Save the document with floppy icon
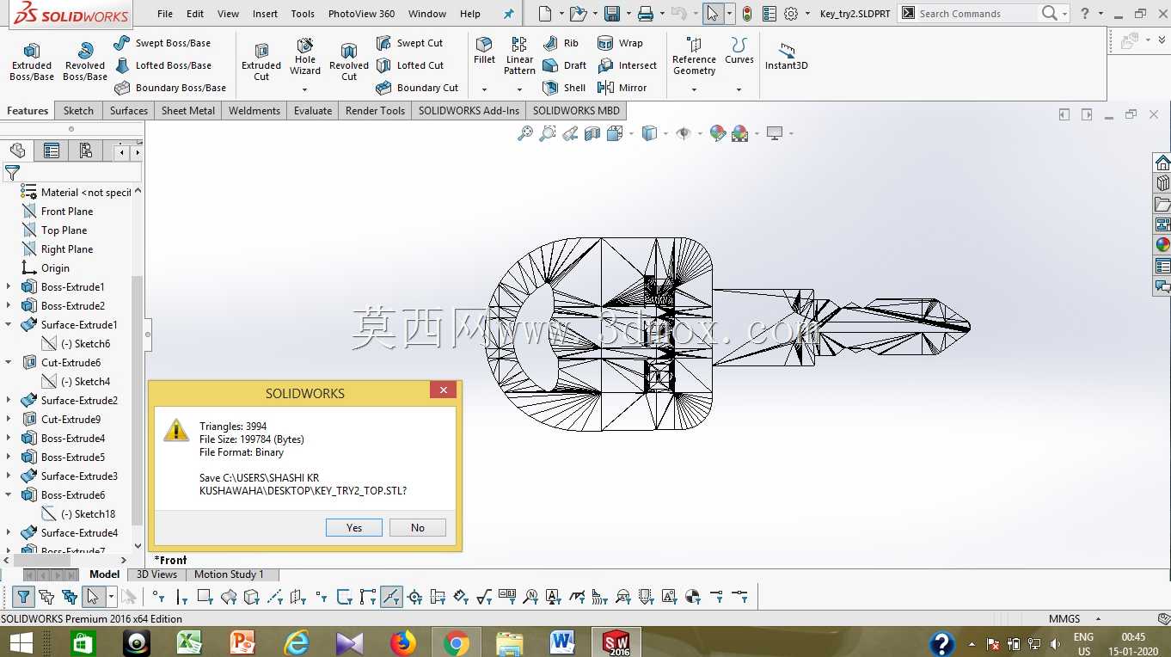 pos(612,14)
